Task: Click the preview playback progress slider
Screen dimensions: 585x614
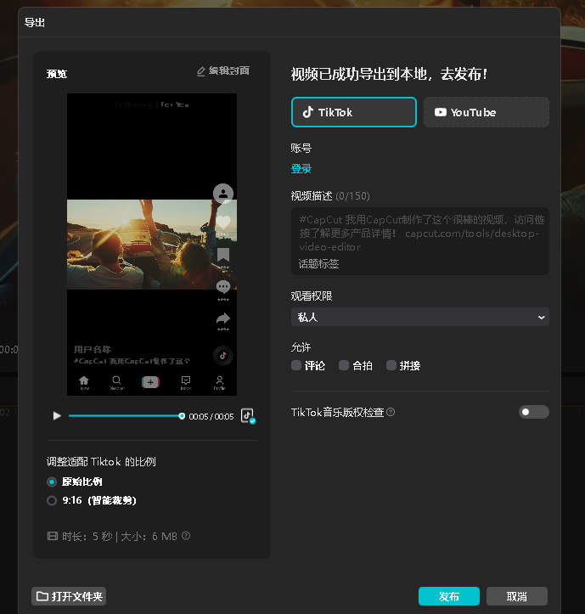Action: click(126, 416)
